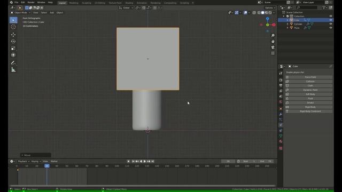
Task: Open the Scene properties tab
Action: tap(281, 97)
